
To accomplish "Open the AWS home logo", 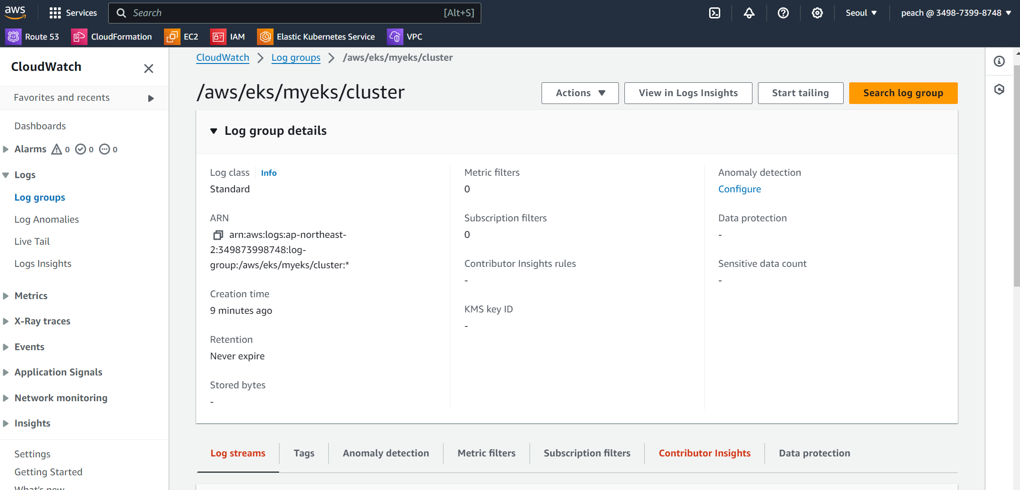I will point(15,12).
